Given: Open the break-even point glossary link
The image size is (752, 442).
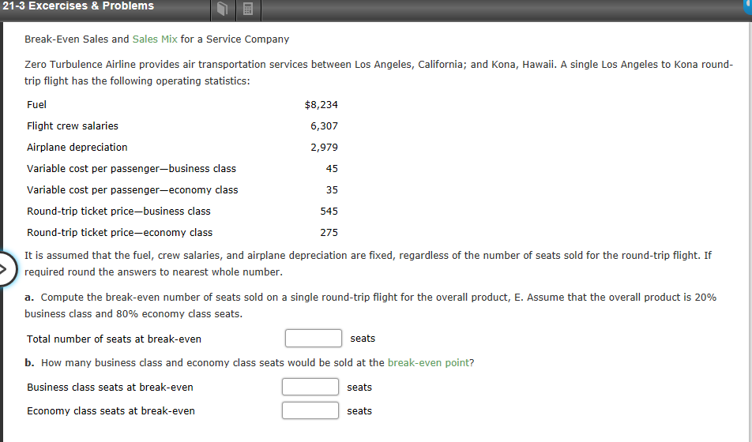Looking at the screenshot, I should (428, 363).
